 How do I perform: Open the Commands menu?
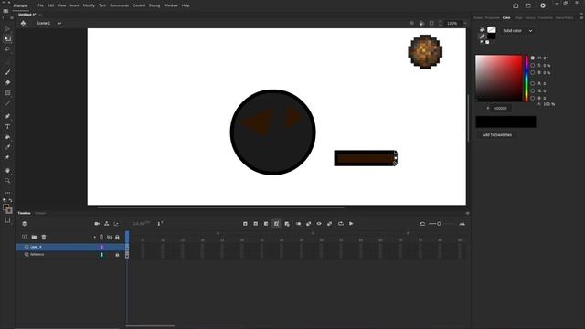coord(119,5)
